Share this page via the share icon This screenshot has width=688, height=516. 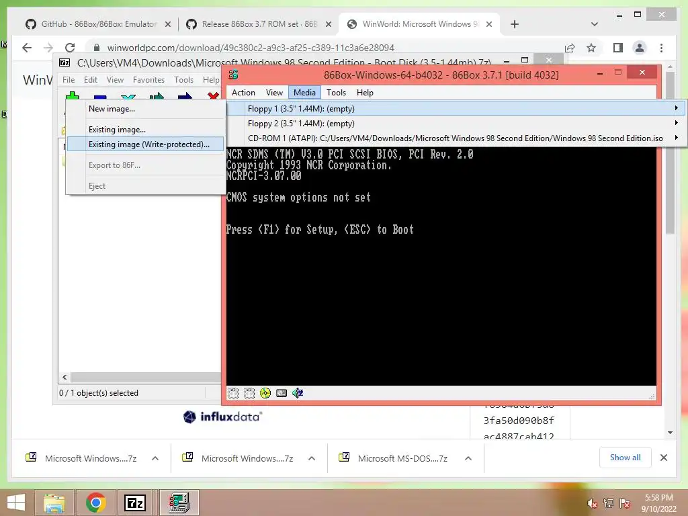click(x=570, y=48)
